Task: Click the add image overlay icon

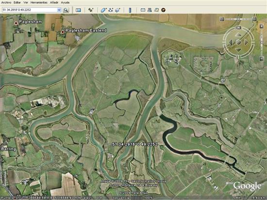Action: pyautogui.click(x=117, y=10)
